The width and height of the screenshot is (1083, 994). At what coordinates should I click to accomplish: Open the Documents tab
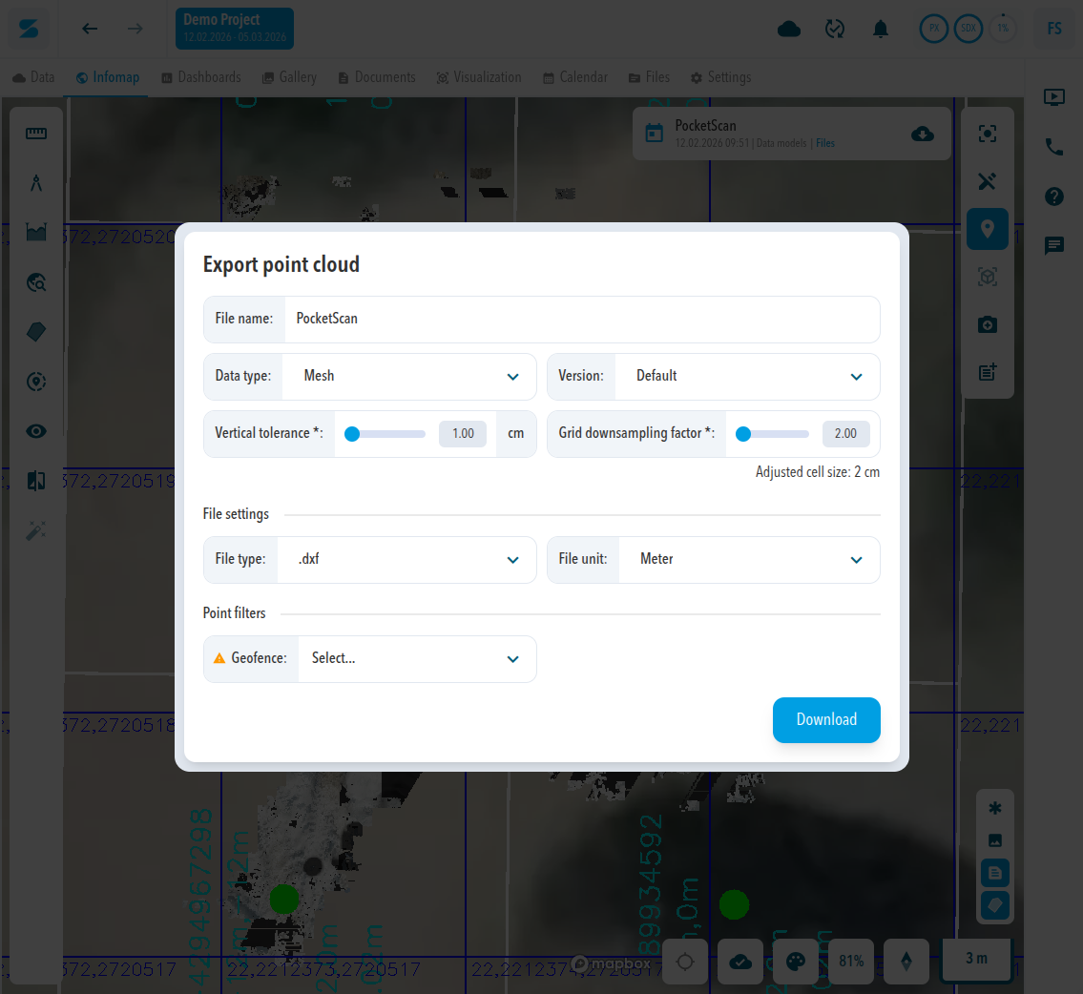(377, 77)
